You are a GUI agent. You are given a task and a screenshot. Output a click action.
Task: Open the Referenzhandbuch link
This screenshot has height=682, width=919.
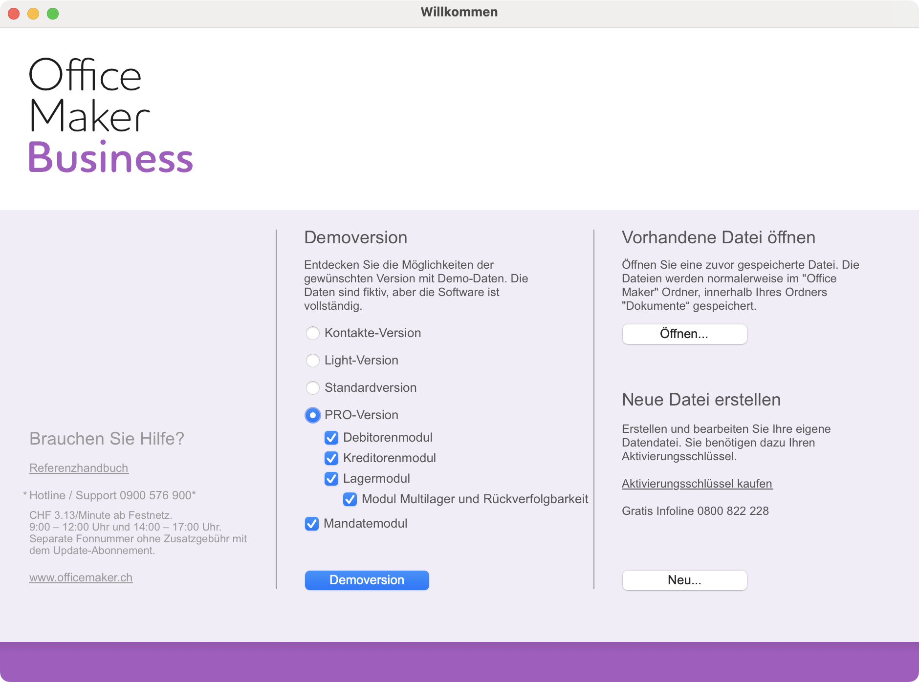pos(79,468)
